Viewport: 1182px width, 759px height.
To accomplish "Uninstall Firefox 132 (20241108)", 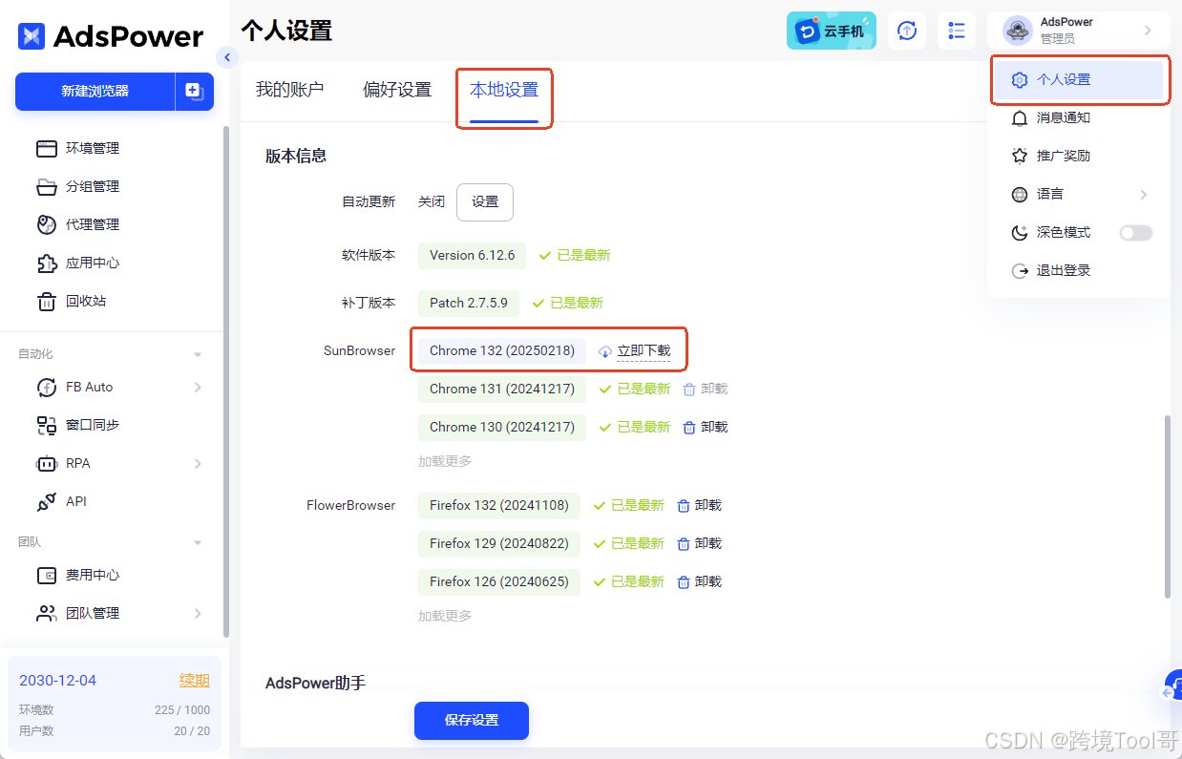I will (699, 505).
